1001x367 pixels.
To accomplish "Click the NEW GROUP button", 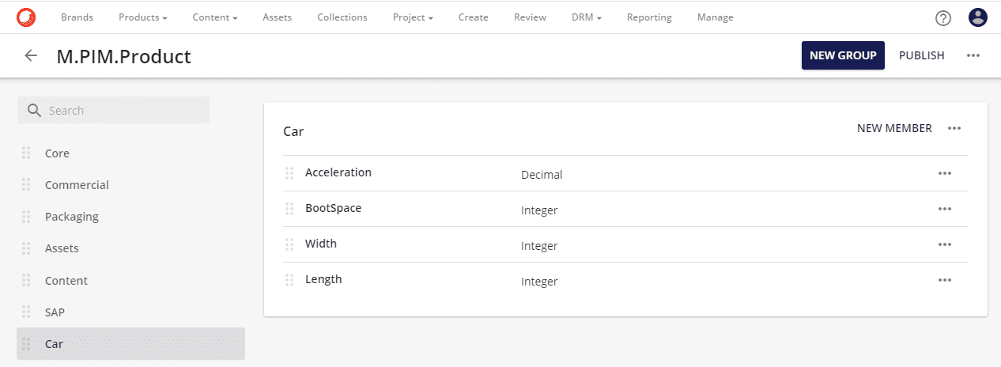I will [843, 55].
